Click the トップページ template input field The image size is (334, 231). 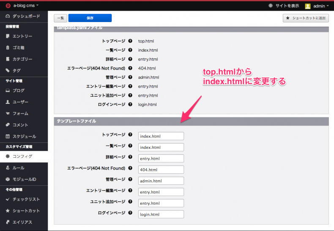[x=161, y=136]
